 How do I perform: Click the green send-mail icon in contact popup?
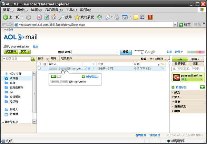click(x=53, y=76)
